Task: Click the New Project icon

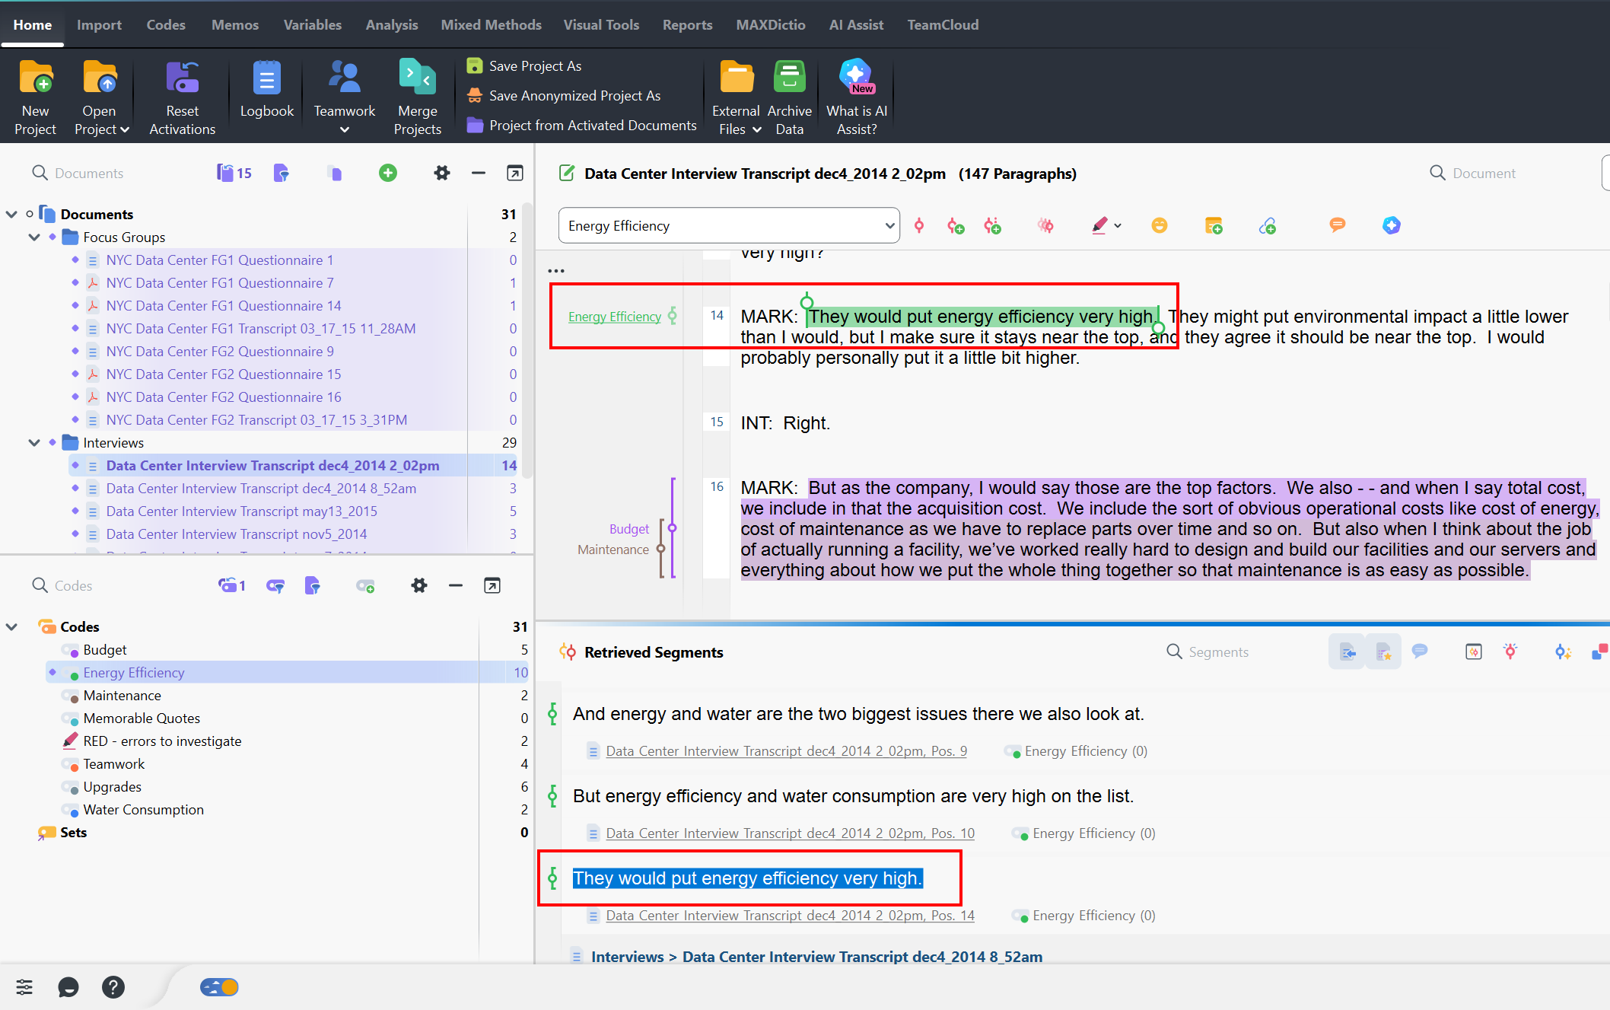Action: click(36, 78)
